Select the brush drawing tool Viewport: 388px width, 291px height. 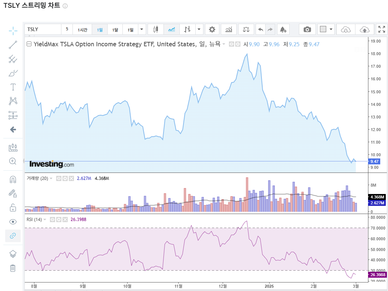13,73
